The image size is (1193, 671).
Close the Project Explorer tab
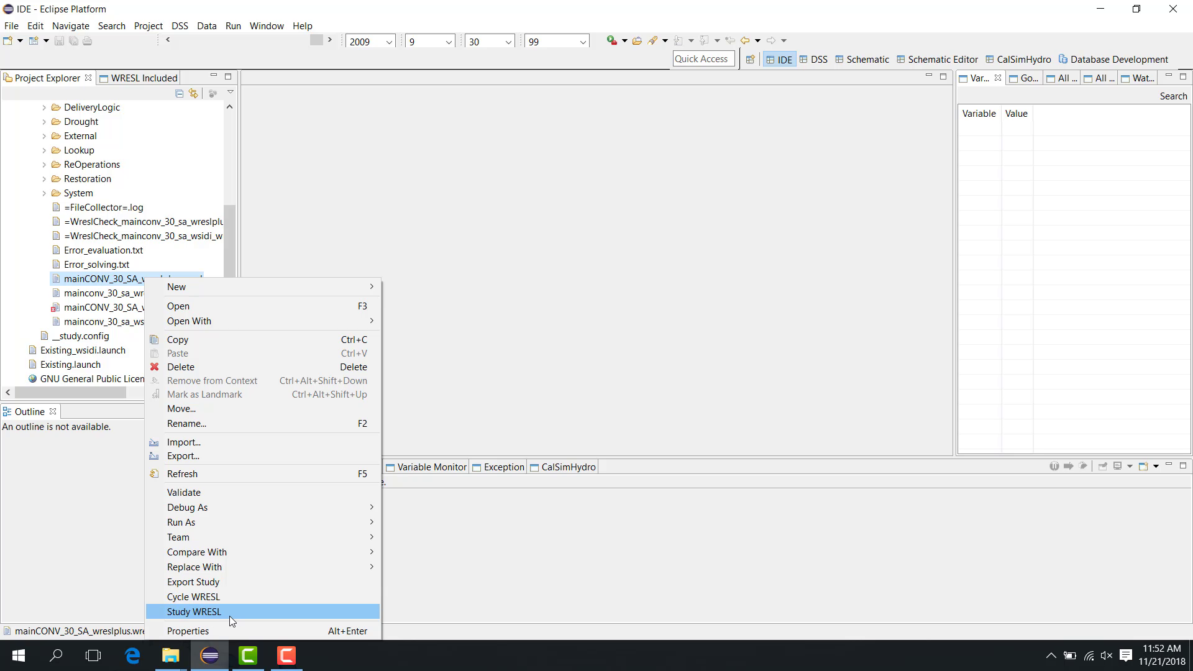(88, 78)
